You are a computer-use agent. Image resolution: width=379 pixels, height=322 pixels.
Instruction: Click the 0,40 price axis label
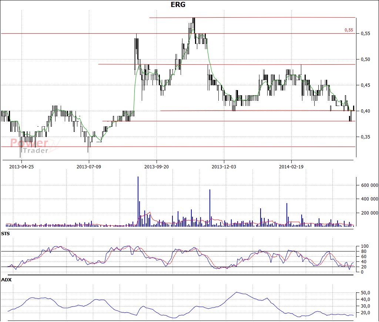(x=365, y=111)
